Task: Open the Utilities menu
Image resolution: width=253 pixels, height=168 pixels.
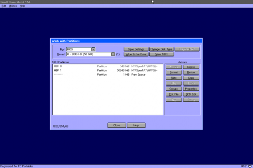Action: point(13,6)
